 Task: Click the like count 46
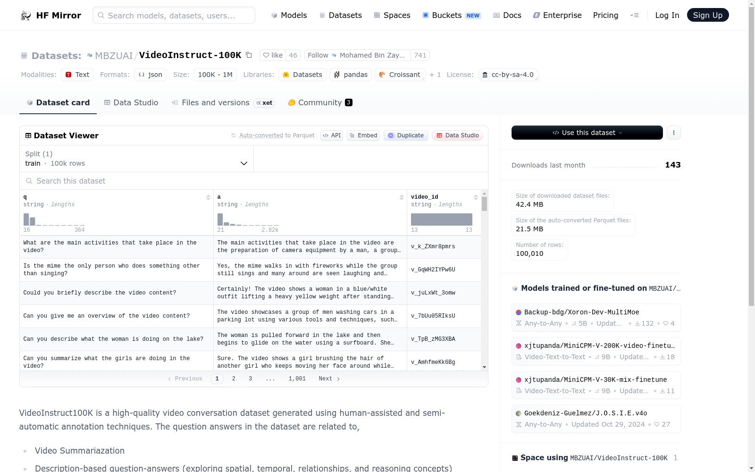click(x=293, y=55)
